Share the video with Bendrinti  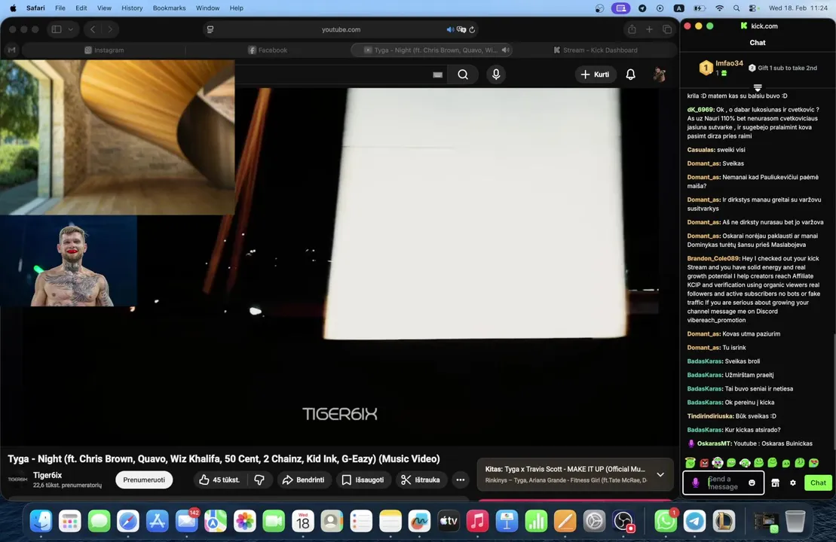tap(303, 480)
